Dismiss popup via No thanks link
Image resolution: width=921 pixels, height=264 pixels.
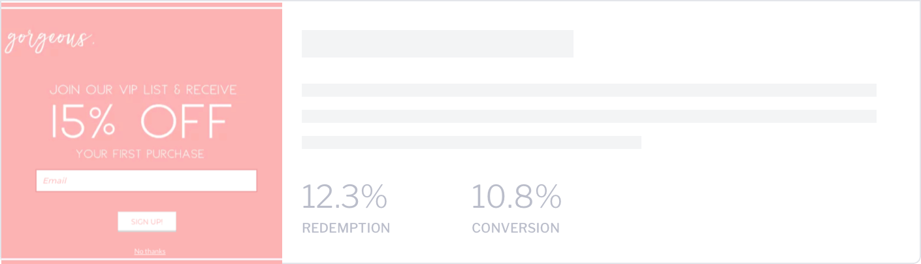tap(150, 252)
